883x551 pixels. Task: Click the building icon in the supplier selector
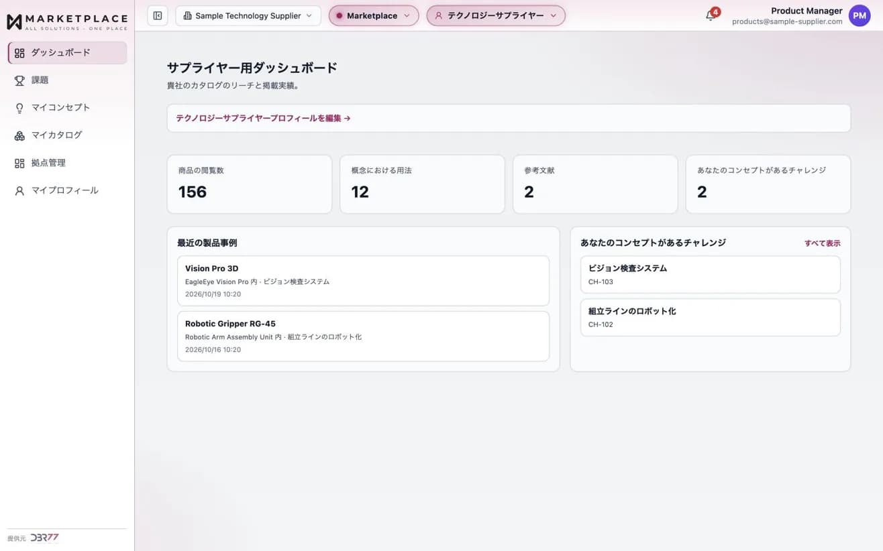coord(187,15)
